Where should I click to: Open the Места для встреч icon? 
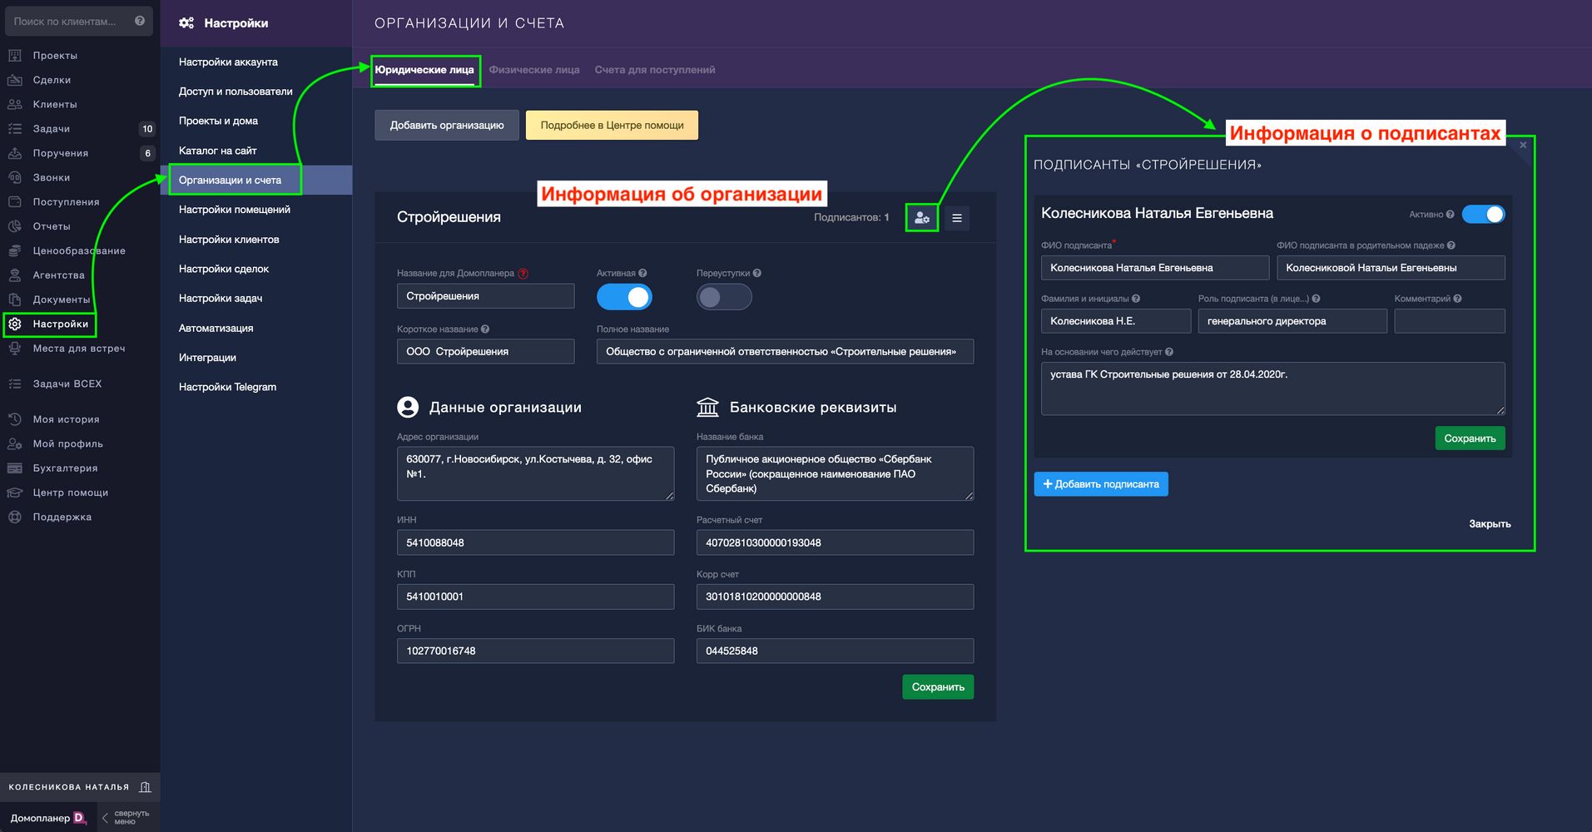click(x=15, y=349)
